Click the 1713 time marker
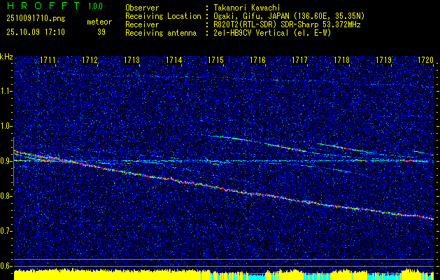 (x=134, y=59)
